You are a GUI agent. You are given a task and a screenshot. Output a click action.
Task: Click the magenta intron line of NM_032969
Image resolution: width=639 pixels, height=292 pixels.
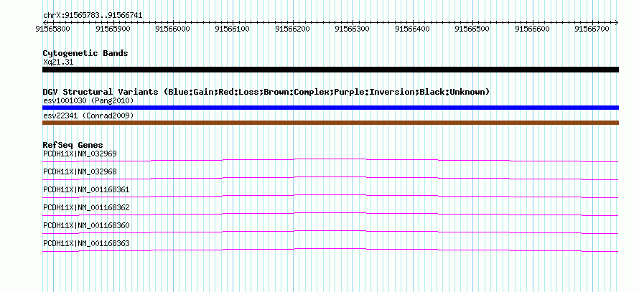coord(330,159)
